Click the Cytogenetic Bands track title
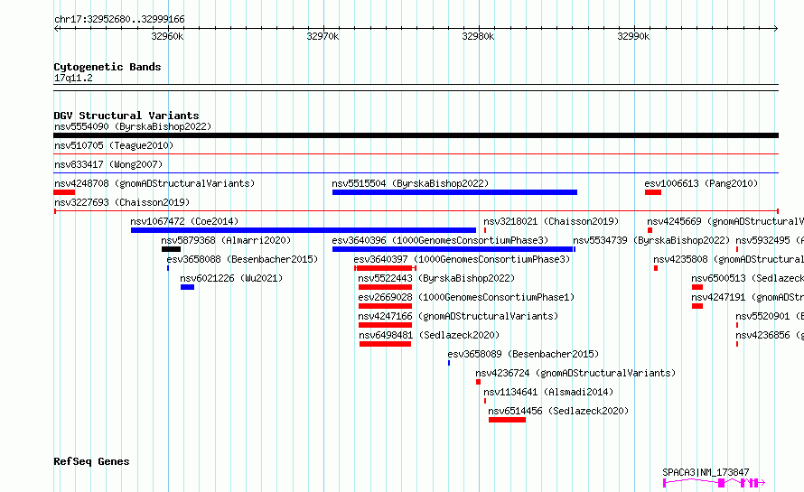Screen dimensions: 804x492 tap(108, 67)
